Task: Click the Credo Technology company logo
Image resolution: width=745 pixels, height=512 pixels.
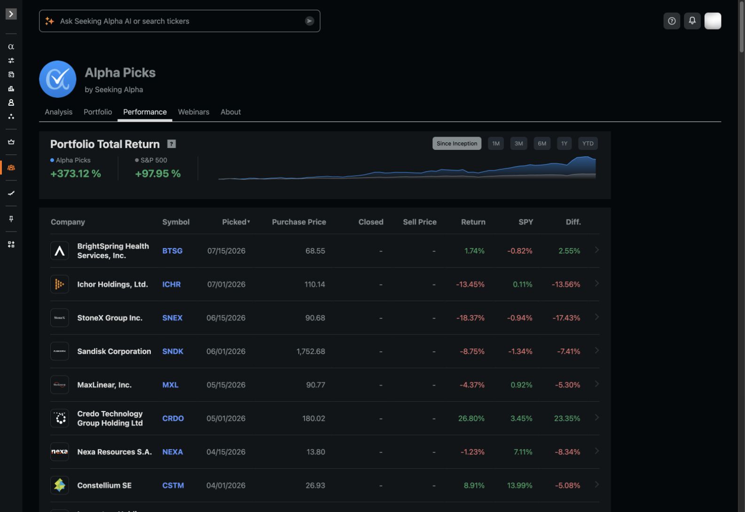Action: 60,418
